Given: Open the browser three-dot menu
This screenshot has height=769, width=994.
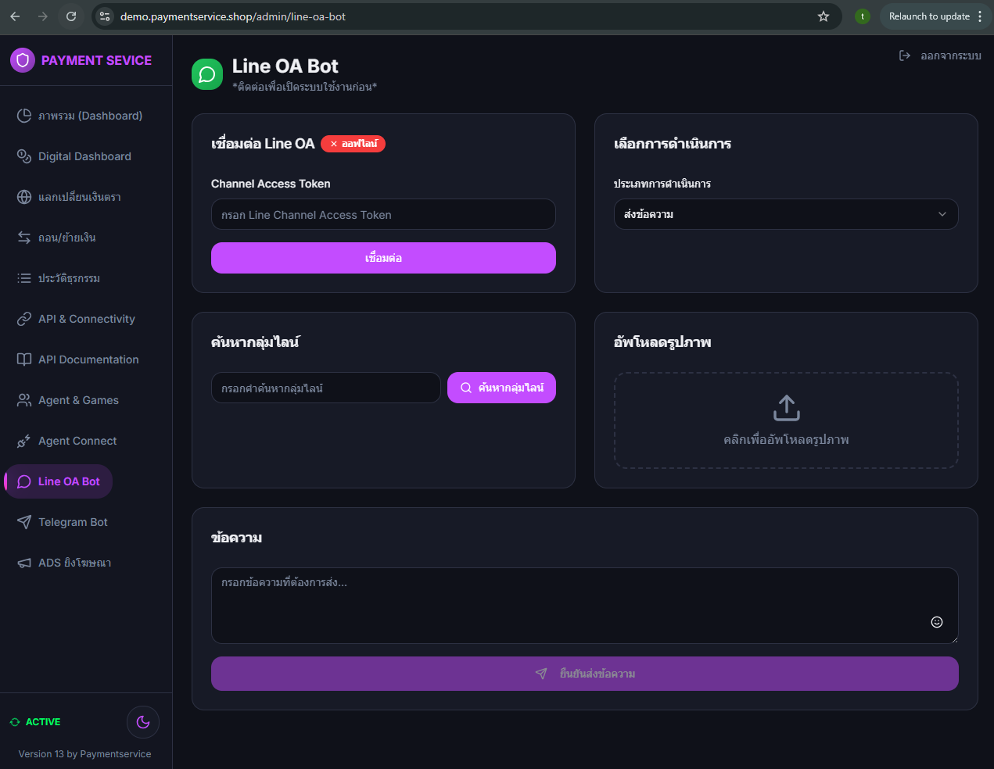Looking at the screenshot, I should 980,16.
